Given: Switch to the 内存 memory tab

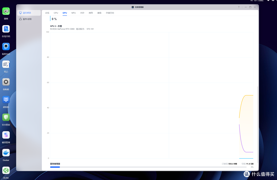Looking at the screenshot, I should pyautogui.click(x=82, y=13).
